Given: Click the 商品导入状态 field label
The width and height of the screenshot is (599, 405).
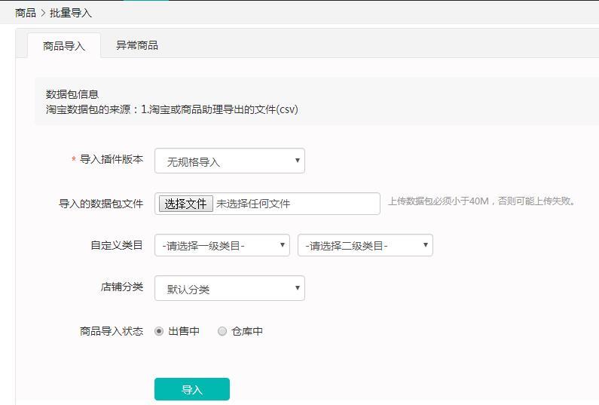Looking at the screenshot, I should (112, 331).
